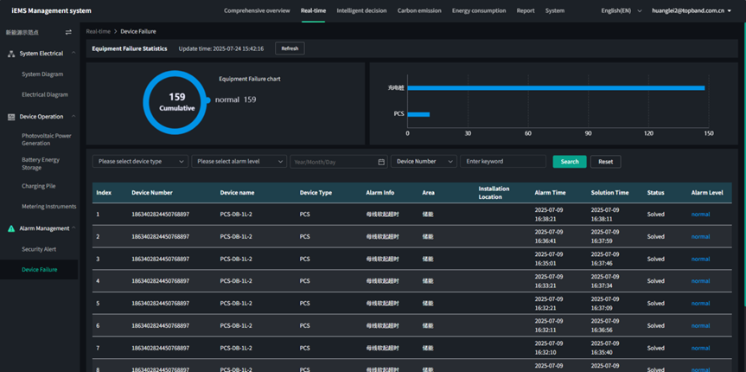
Task: Collapse the Alarm Management section
Action: pos(73,228)
